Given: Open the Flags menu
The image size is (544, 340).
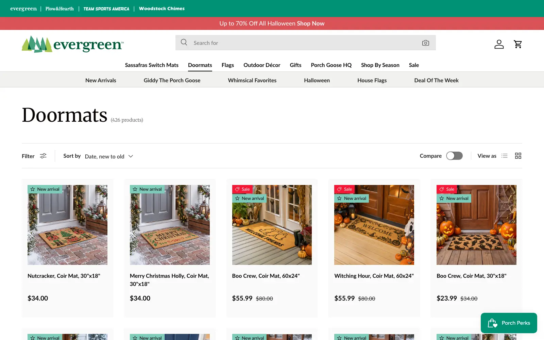Looking at the screenshot, I should (228, 65).
